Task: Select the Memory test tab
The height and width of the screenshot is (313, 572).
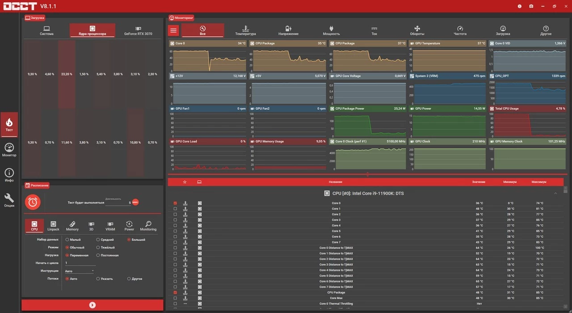Action: (72, 226)
